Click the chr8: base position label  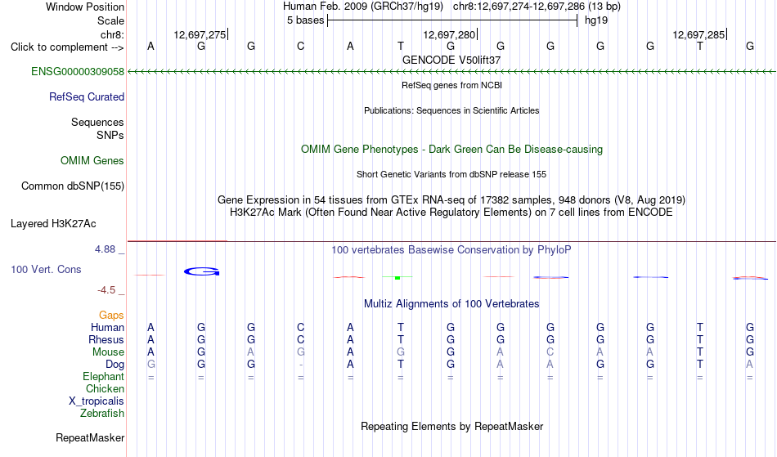click(x=112, y=34)
